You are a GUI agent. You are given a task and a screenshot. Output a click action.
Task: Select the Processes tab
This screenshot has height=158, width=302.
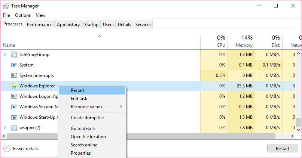point(13,24)
